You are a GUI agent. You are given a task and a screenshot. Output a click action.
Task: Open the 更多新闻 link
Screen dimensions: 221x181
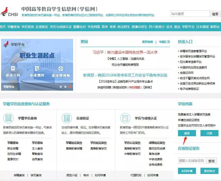pyautogui.click(x=147, y=42)
